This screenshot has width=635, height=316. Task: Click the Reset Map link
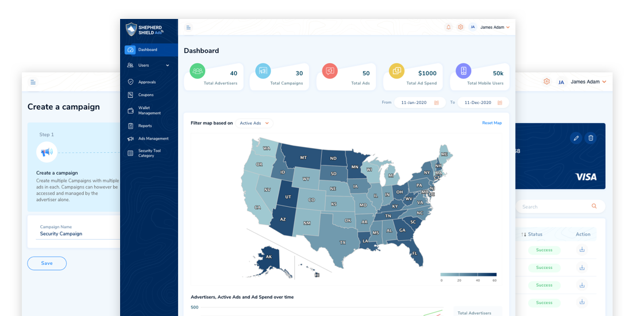coord(491,123)
